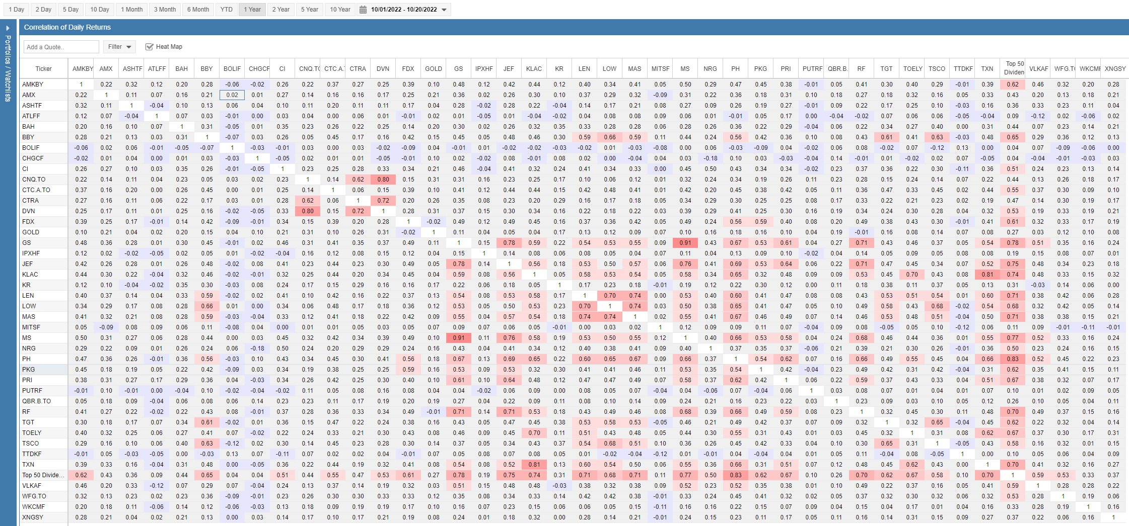
Task: Click the Ticker column header
Action: coord(44,69)
